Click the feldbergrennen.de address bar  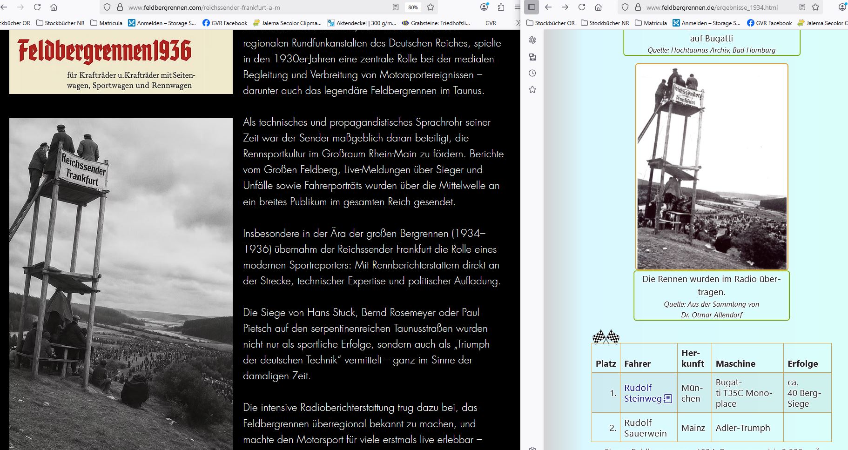click(x=712, y=7)
